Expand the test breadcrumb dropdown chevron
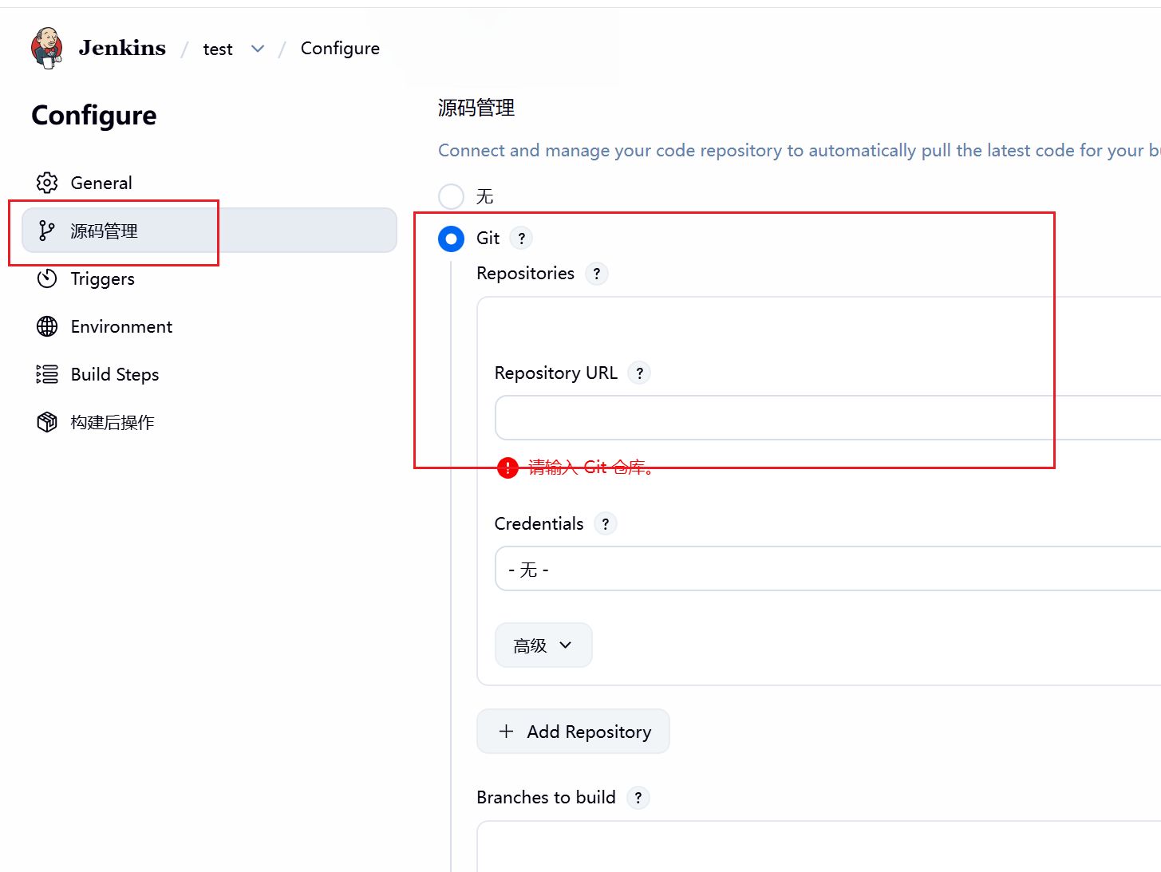The width and height of the screenshot is (1161, 872). [258, 49]
